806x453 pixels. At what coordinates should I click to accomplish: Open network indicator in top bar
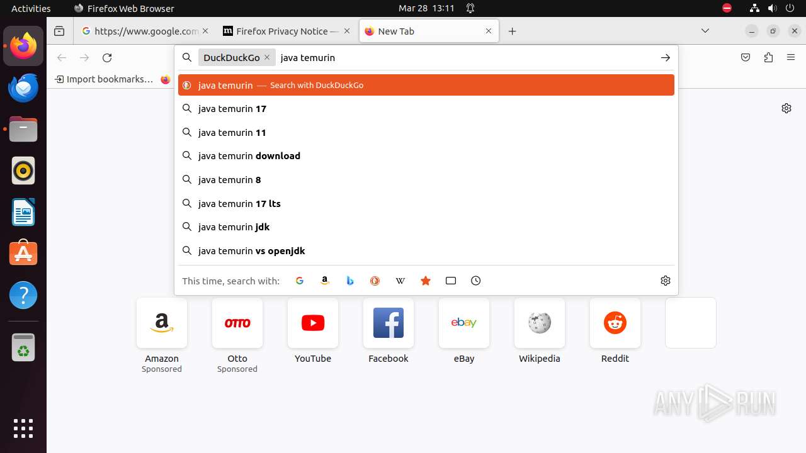tap(754, 8)
